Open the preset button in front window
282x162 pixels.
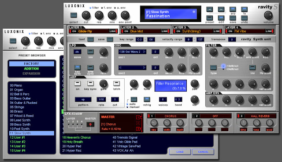pyautogui.click(x=209, y=18)
